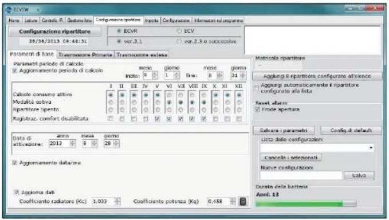Open the calculator icon beside Coefficiente potenza

(243, 202)
